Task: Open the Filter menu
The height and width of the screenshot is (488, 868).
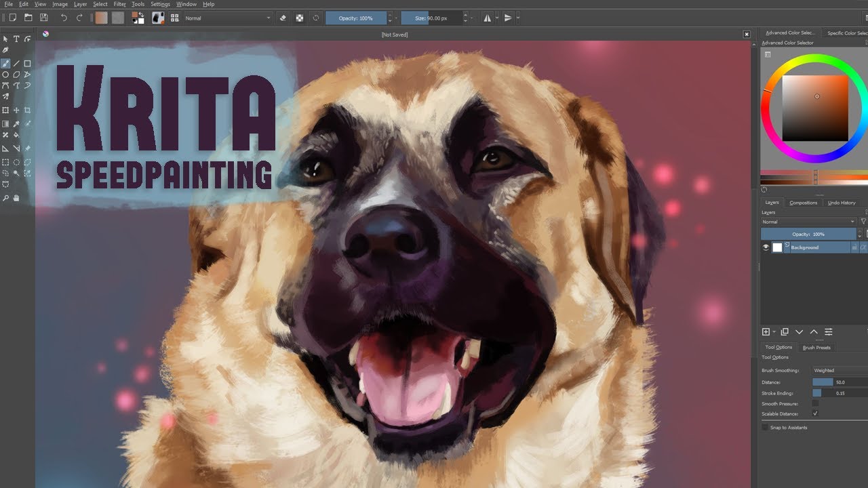Action: click(119, 4)
